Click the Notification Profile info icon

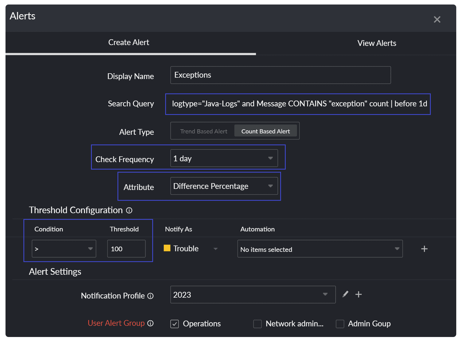click(x=150, y=296)
